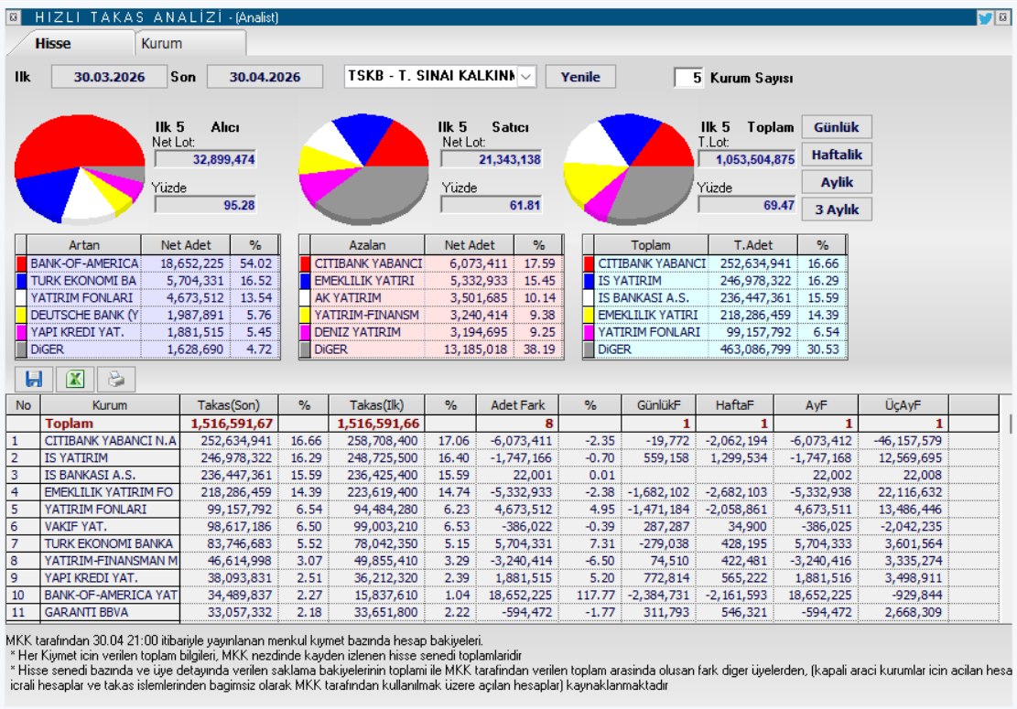The image size is (1017, 709).
Task: Select the BANK-OF-AMERICA YAT row
Action: (503, 595)
